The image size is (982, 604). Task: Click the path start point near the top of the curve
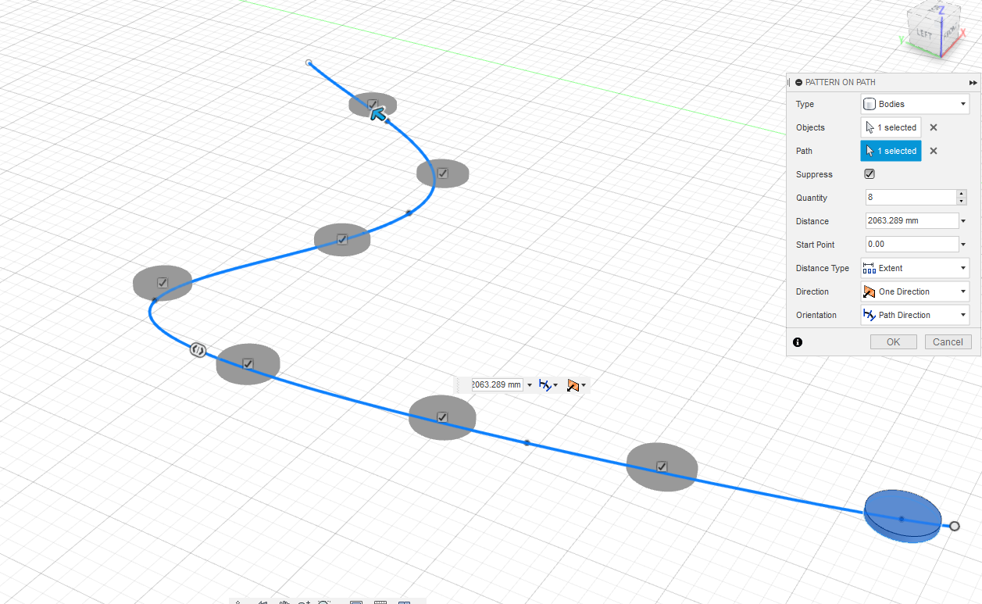[x=309, y=63]
